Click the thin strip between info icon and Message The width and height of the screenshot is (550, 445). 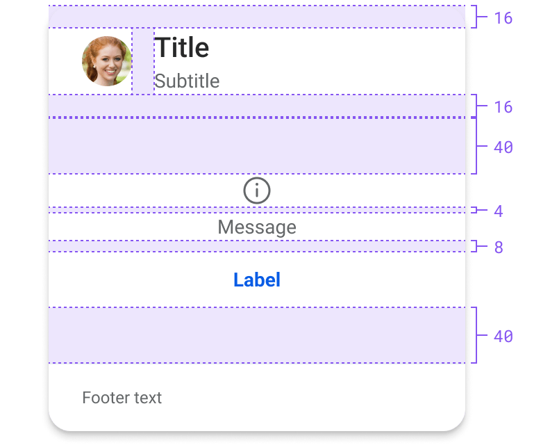257,210
